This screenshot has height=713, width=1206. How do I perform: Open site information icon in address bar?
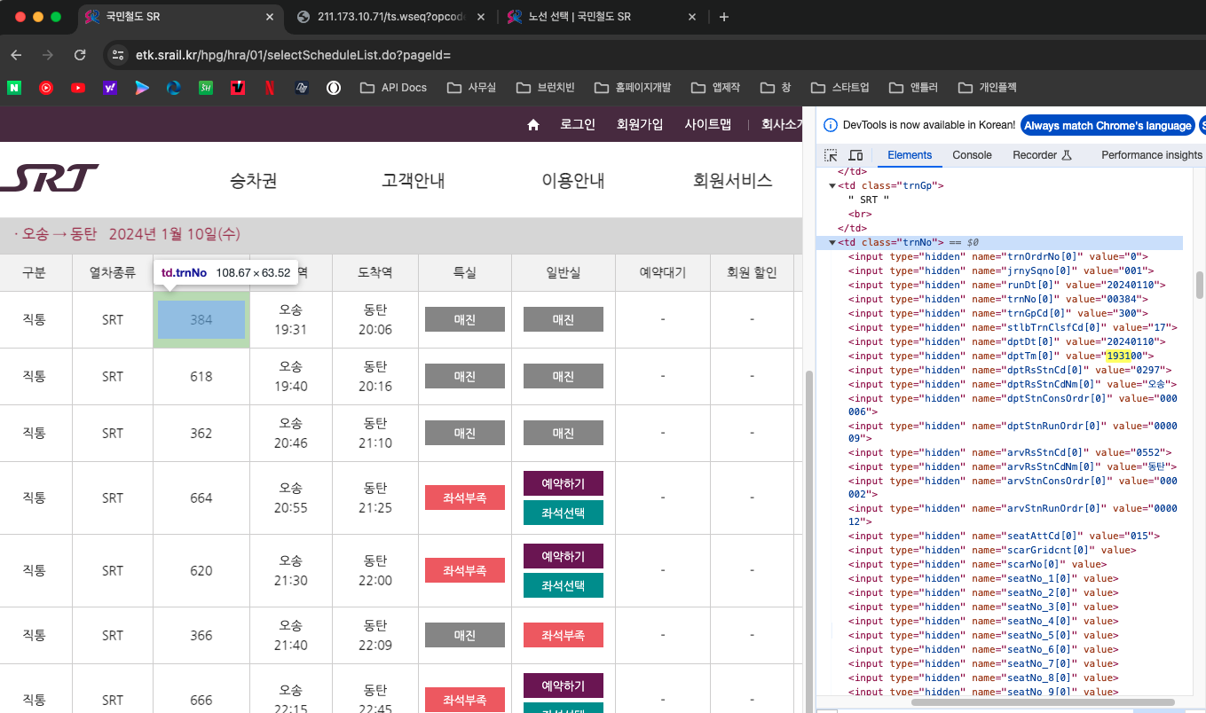click(117, 55)
